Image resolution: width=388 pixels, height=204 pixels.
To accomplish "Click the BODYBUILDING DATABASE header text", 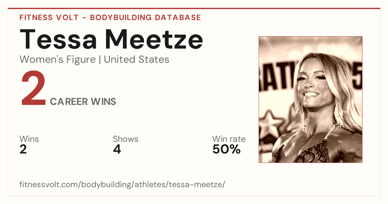I will pyautogui.click(x=145, y=17).
